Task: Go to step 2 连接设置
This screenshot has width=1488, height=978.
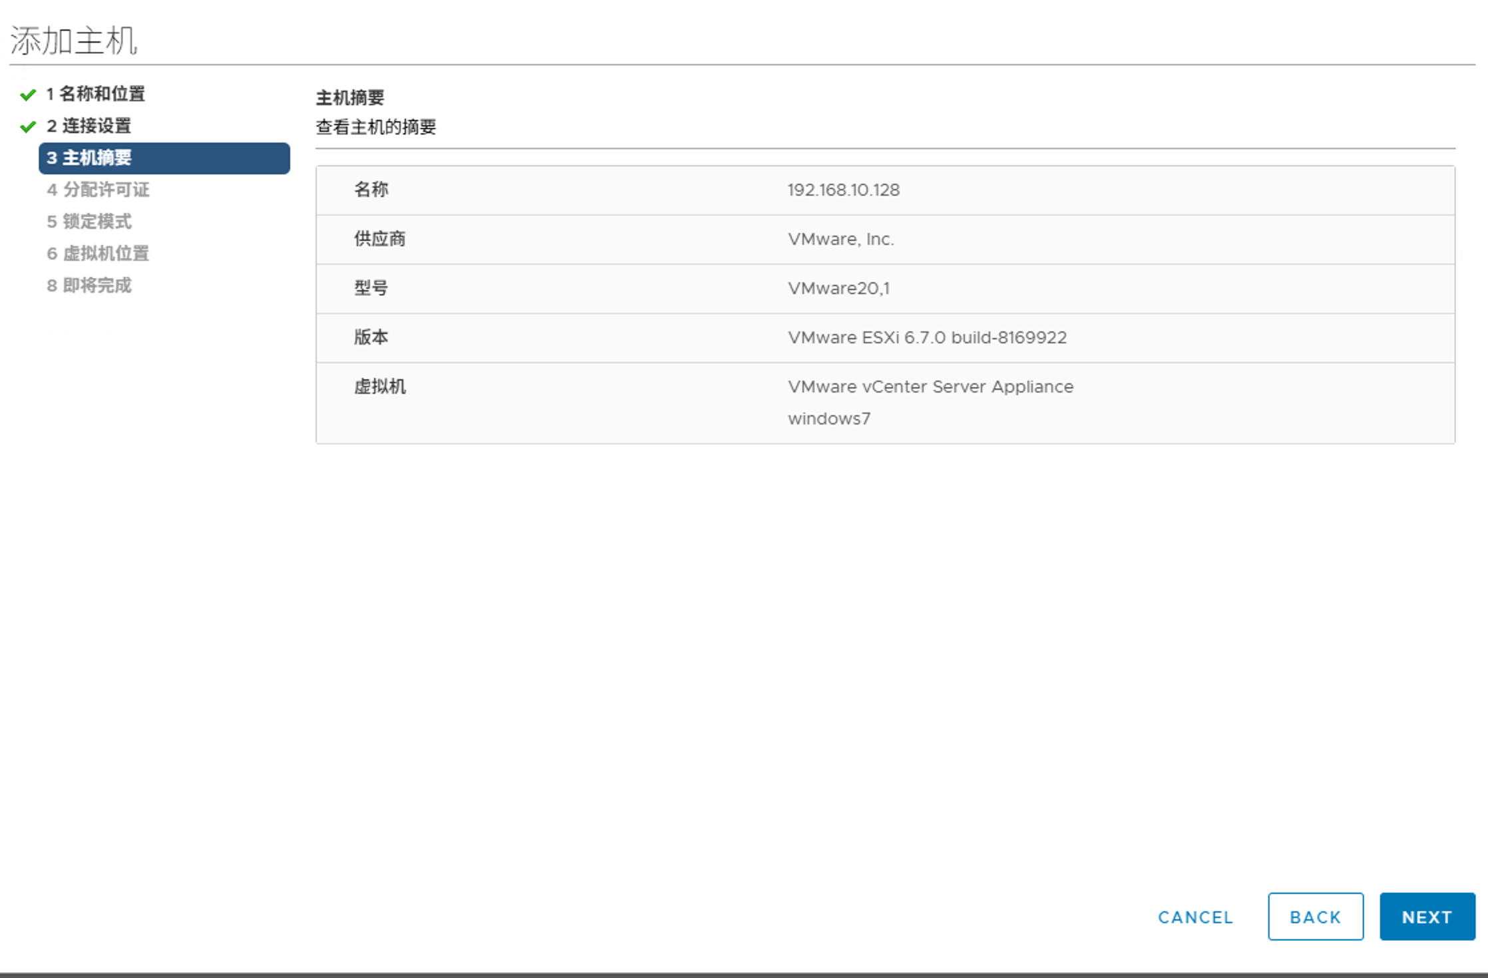Action: [89, 126]
